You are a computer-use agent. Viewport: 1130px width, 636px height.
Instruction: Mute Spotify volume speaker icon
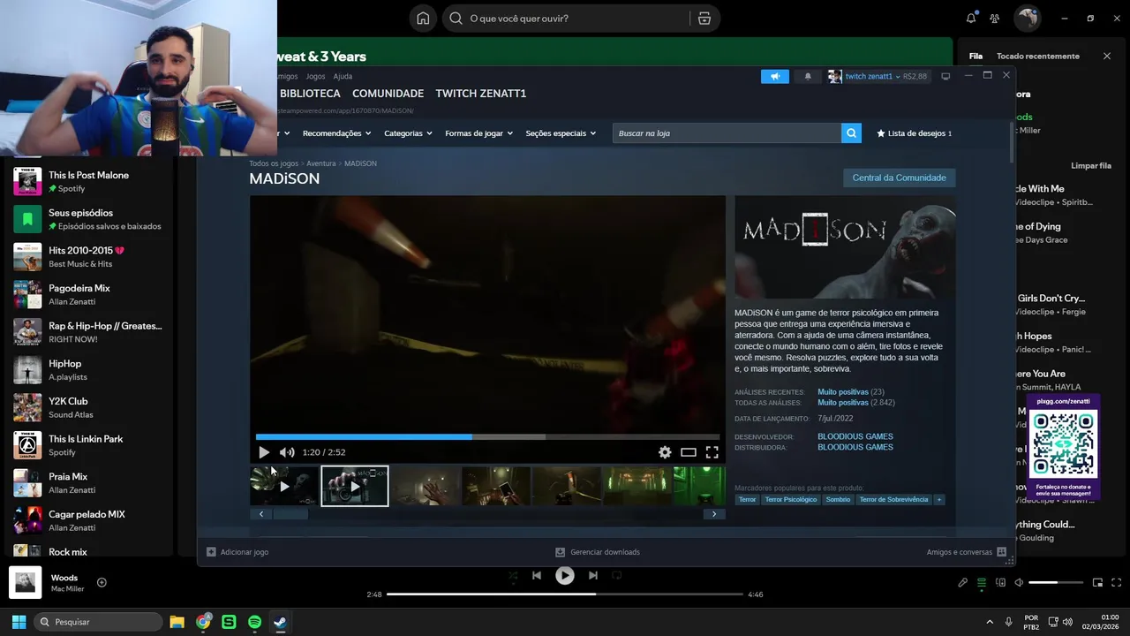pyautogui.click(x=1019, y=583)
